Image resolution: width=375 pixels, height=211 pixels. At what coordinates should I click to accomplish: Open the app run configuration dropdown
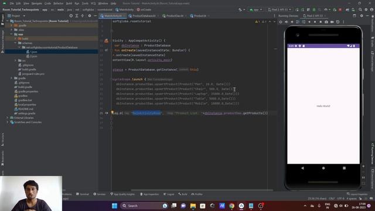255,9
